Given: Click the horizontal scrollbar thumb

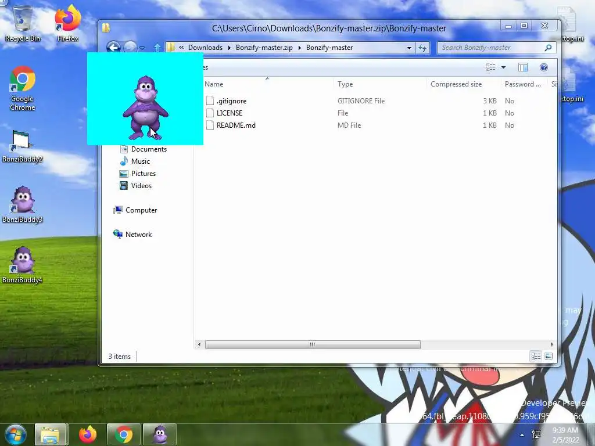Looking at the screenshot, I should click(313, 344).
